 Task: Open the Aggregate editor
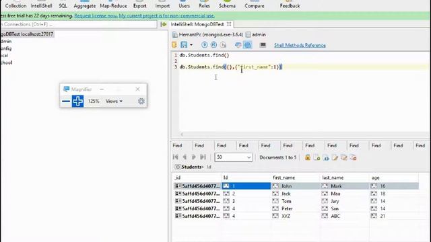click(x=84, y=5)
